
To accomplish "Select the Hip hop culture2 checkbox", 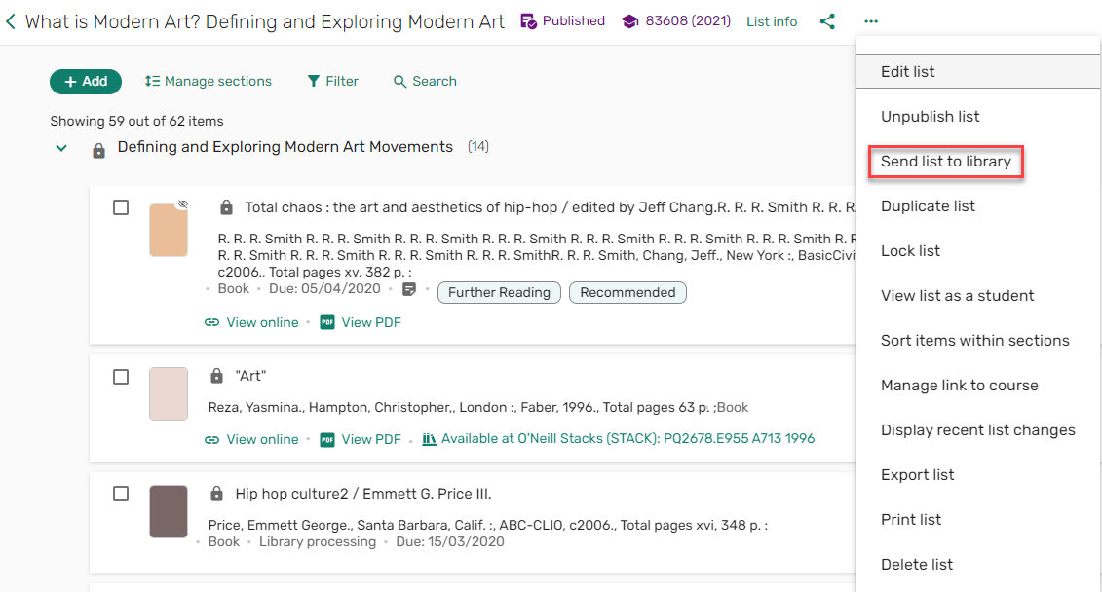I will (121, 494).
